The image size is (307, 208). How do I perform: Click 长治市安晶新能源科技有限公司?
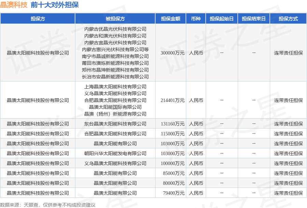click(x=115, y=77)
